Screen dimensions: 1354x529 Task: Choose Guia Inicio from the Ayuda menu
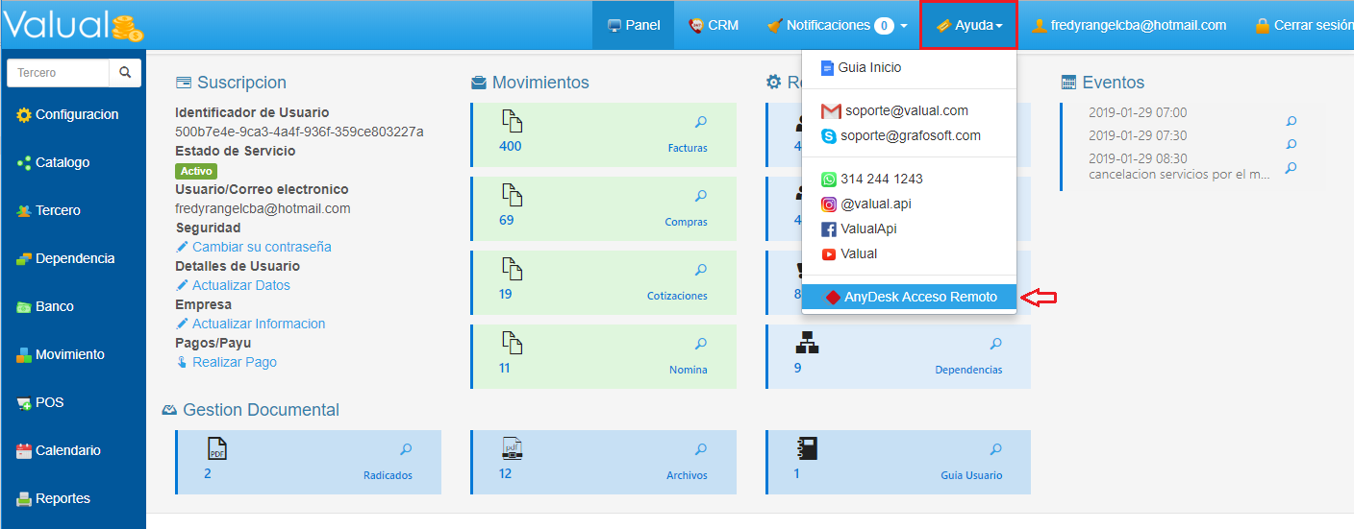tap(869, 68)
